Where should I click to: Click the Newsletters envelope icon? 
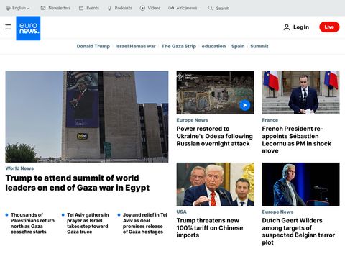click(43, 8)
